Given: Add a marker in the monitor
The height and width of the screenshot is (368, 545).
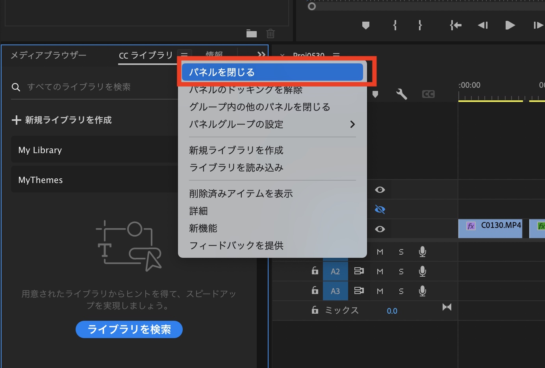Looking at the screenshot, I should [366, 26].
